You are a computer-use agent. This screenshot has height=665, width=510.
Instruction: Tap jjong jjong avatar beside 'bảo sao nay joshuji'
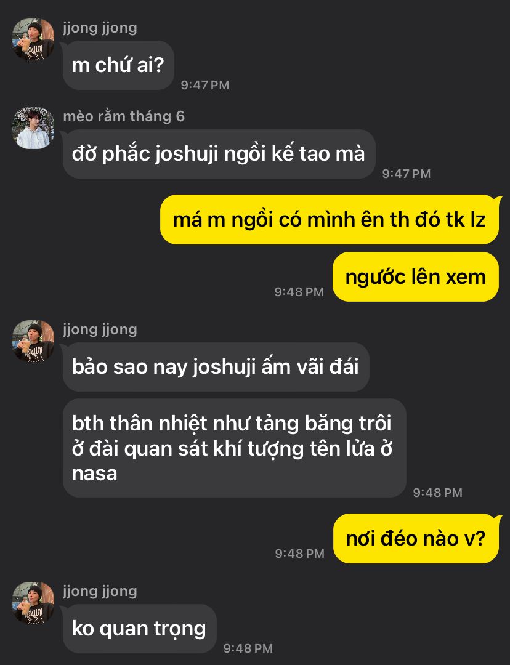(x=33, y=341)
